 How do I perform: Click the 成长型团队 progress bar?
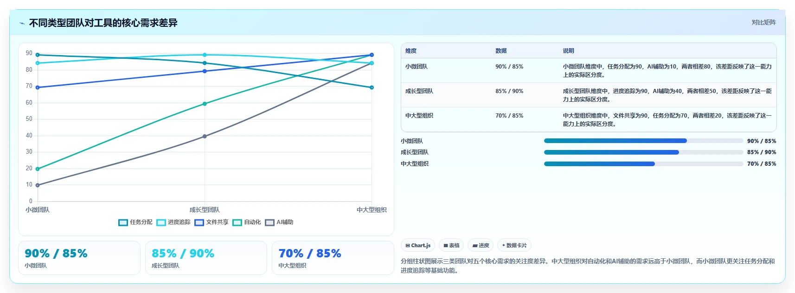[x=643, y=152]
